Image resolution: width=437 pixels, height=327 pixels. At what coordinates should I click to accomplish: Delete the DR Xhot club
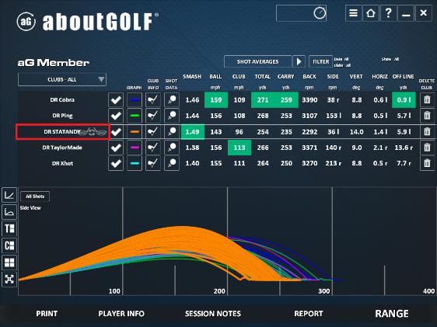pos(427,163)
